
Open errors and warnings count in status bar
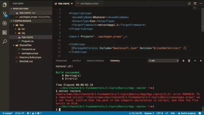(x=34, y=113)
